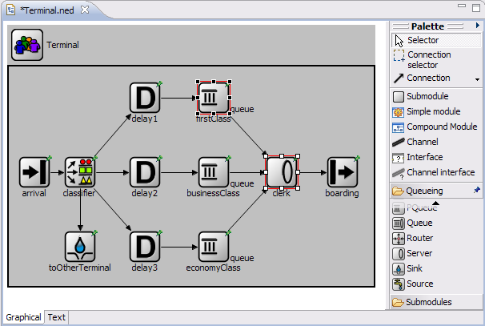Image resolution: width=485 pixels, height=326 pixels.
Task: Maximize the editor area
Action: 476,7
